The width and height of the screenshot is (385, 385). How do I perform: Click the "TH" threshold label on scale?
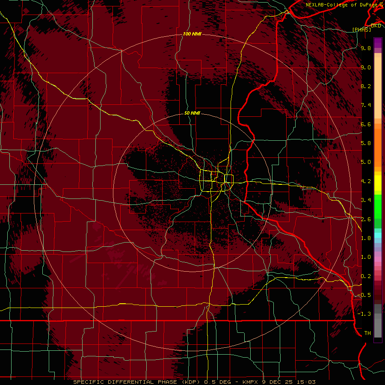[x=367, y=333]
